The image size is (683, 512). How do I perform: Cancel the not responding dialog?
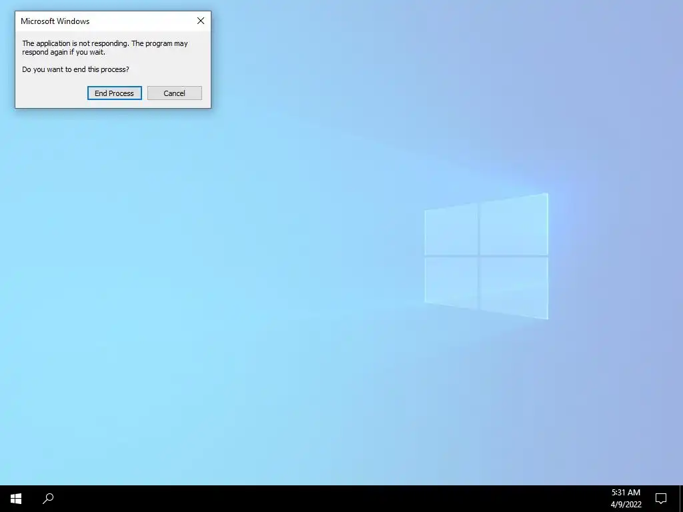click(174, 93)
